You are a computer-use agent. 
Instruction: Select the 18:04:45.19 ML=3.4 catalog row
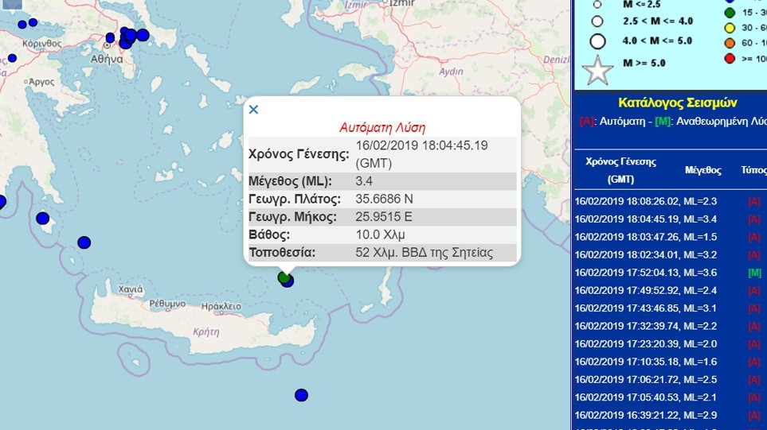coord(646,219)
